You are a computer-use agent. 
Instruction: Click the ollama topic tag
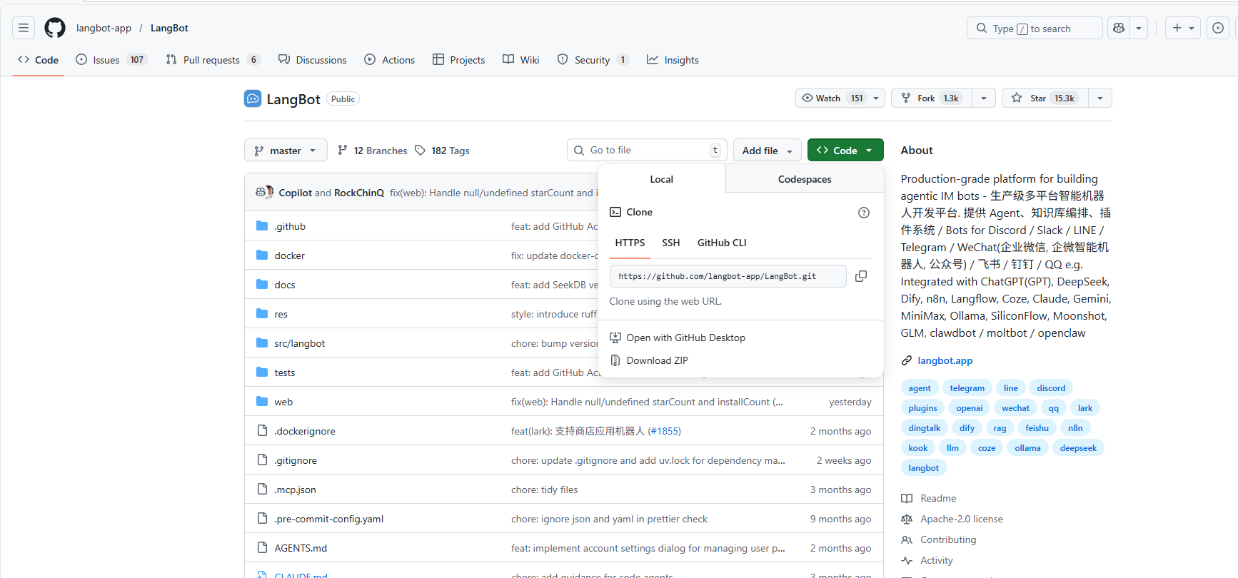point(1027,448)
